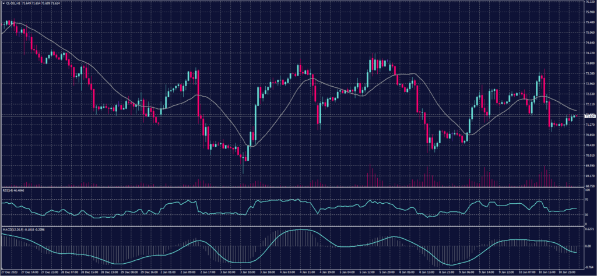Click the divider between RSI and MACD panes
This screenshot has width=597, height=276.
click(292, 226)
